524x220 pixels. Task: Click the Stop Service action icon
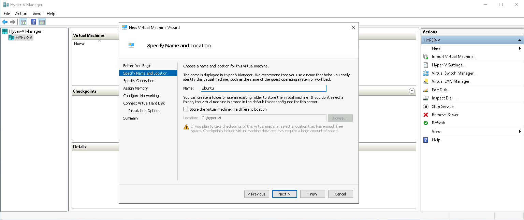pyautogui.click(x=425, y=107)
